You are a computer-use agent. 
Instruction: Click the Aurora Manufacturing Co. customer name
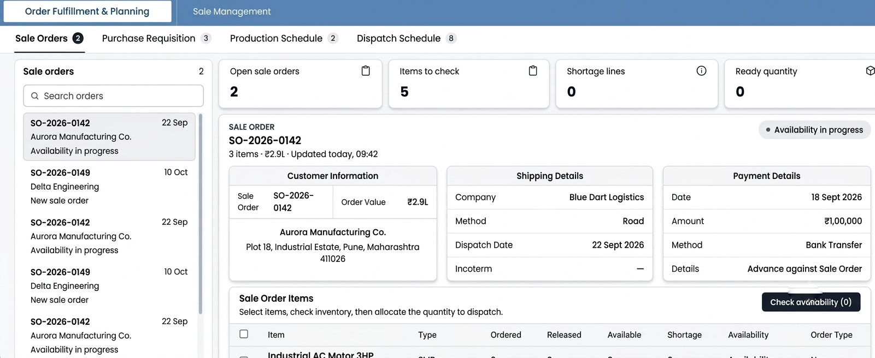333,232
